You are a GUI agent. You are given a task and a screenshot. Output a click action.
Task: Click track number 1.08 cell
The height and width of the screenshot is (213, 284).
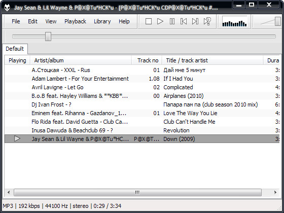pos(154,79)
